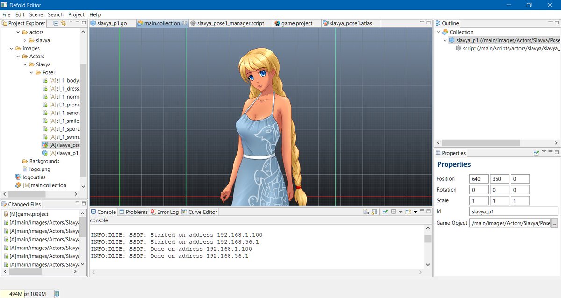561x298 pixels.
Task: Collapse the images folder
Action: (x=12, y=48)
